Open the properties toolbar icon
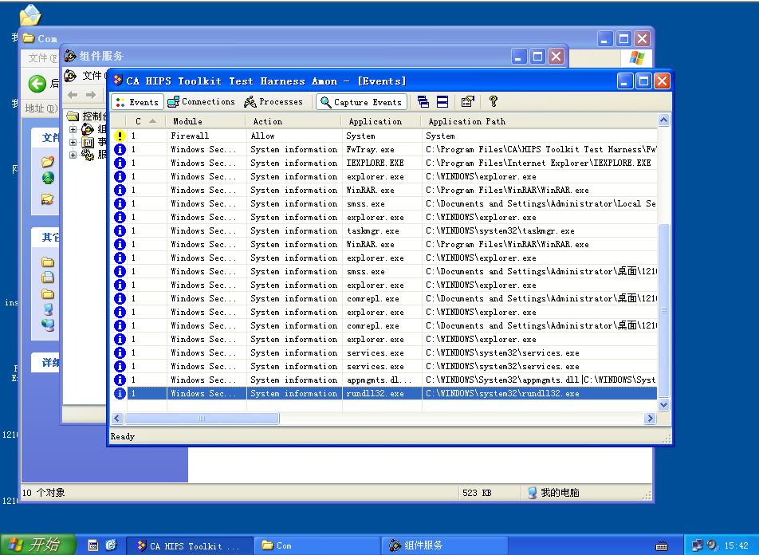Image resolution: width=759 pixels, height=555 pixels. click(x=468, y=102)
